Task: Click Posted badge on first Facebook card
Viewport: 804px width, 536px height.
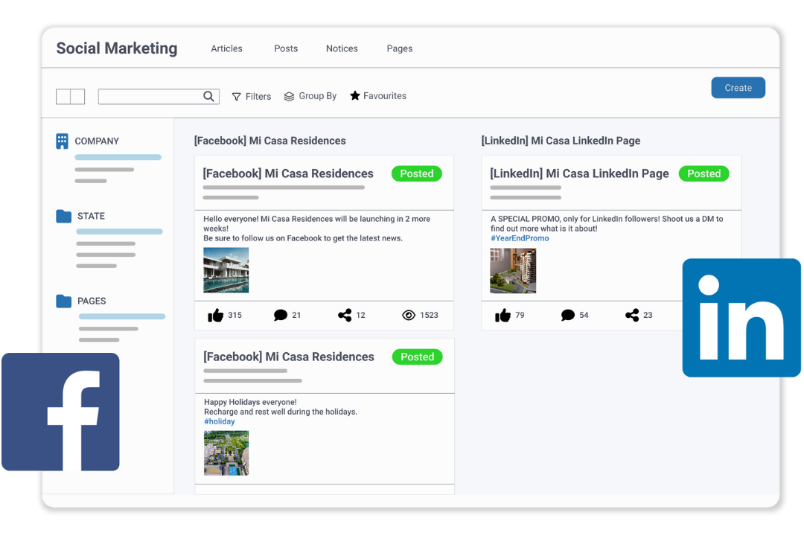Action: (417, 173)
